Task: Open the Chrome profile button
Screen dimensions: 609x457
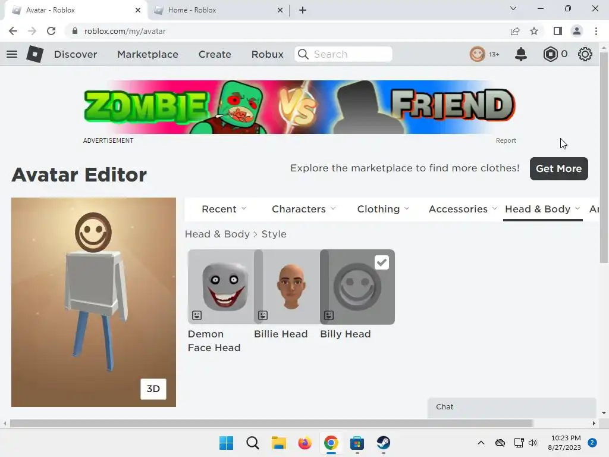Action: coord(577,31)
